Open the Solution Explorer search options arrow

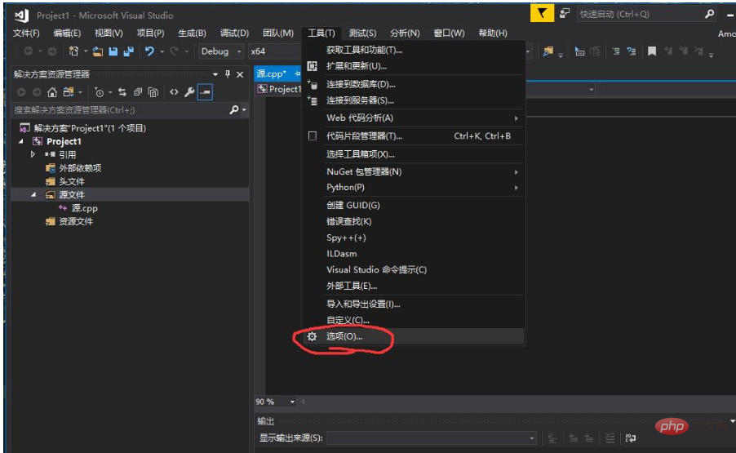[x=244, y=110]
